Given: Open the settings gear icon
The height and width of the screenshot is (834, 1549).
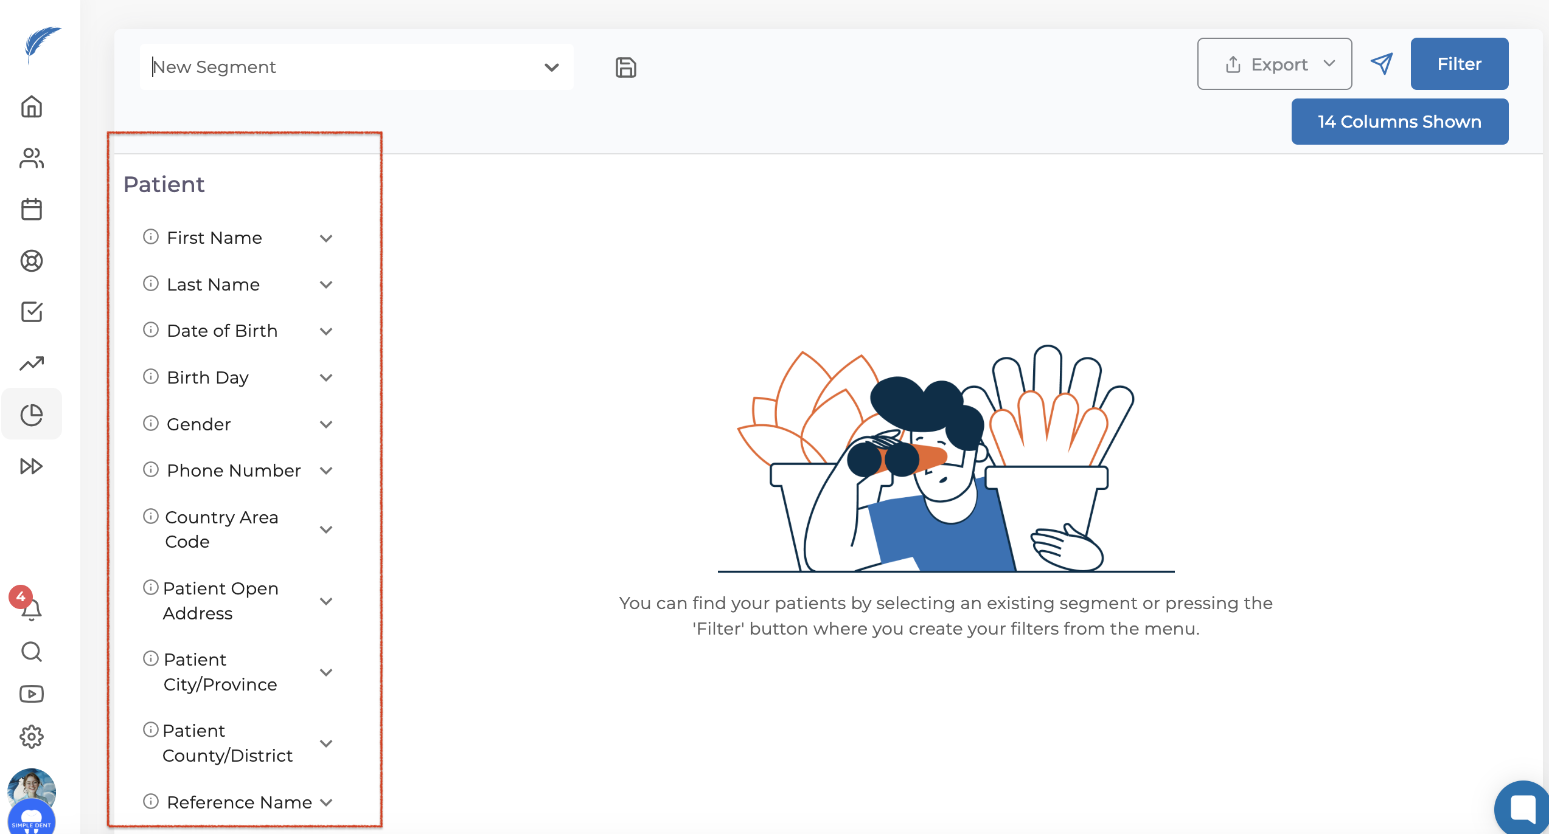Looking at the screenshot, I should tap(32, 737).
